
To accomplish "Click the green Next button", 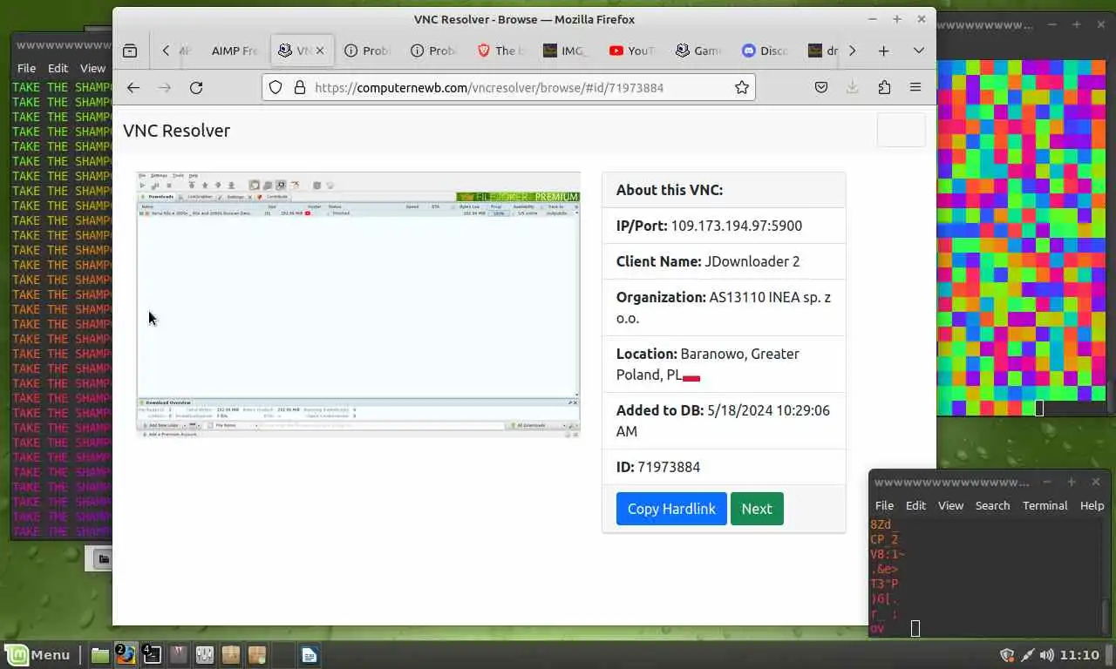I will 757,509.
